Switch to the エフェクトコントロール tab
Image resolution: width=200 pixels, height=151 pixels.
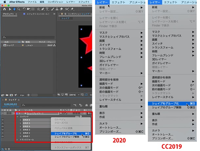point(38,14)
